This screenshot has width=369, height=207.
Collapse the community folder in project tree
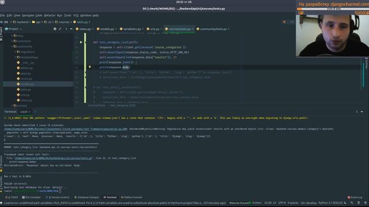tap(12, 47)
